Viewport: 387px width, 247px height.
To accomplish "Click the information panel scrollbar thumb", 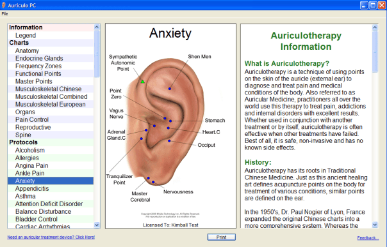I will [375, 52].
